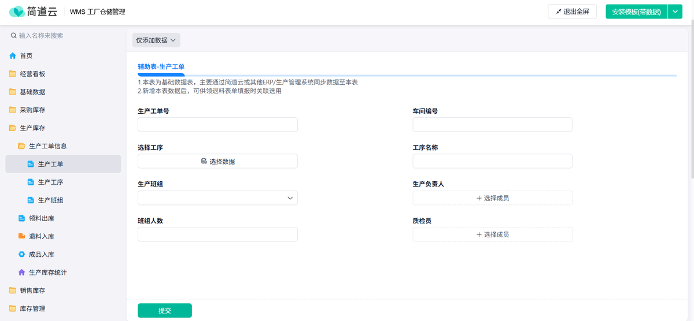Open 生产库存统计 dashboard
Image resolution: width=694 pixels, height=321 pixels.
(63, 273)
